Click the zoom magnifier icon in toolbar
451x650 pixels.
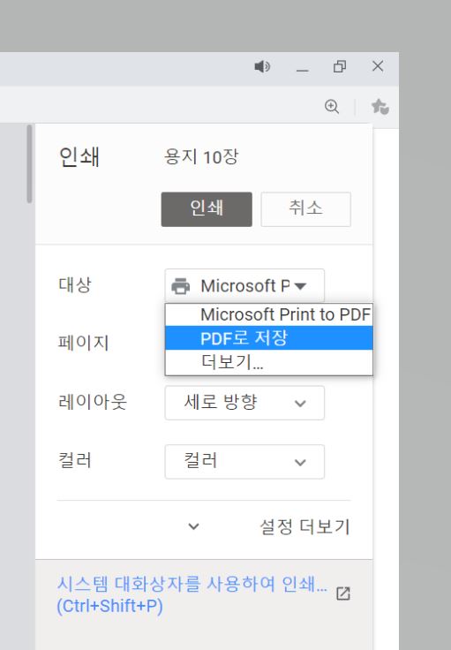tap(332, 107)
